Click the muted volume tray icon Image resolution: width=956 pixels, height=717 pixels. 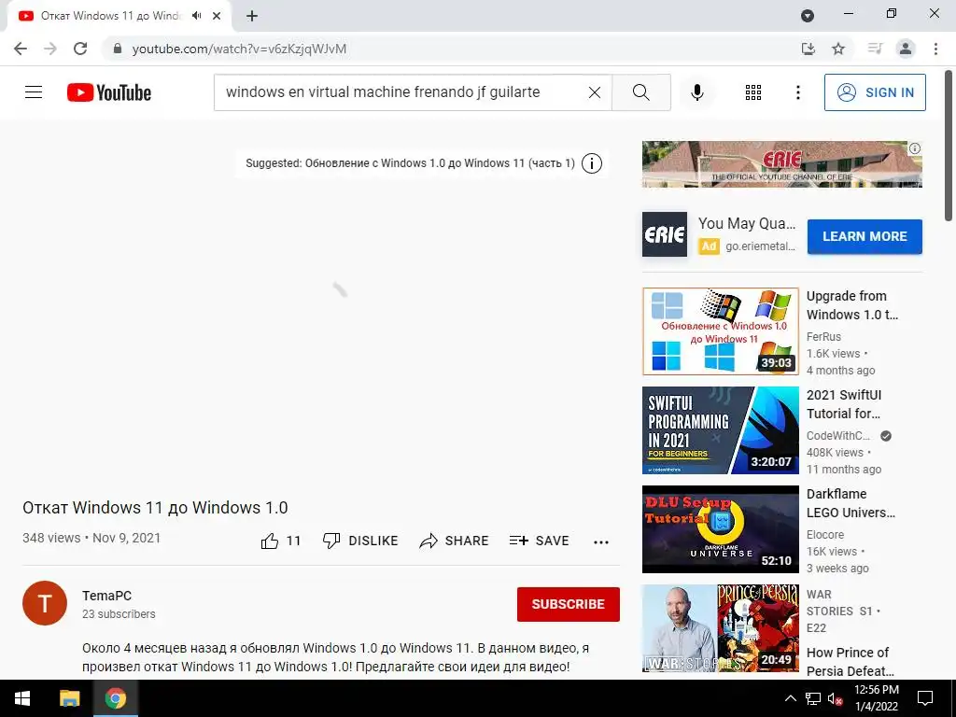pos(835,698)
